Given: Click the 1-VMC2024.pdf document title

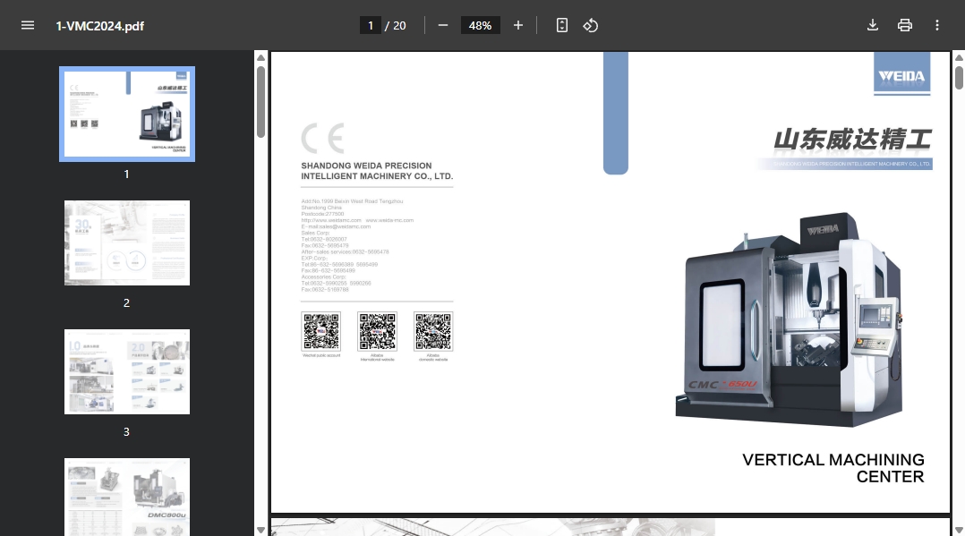Looking at the screenshot, I should click(x=99, y=25).
